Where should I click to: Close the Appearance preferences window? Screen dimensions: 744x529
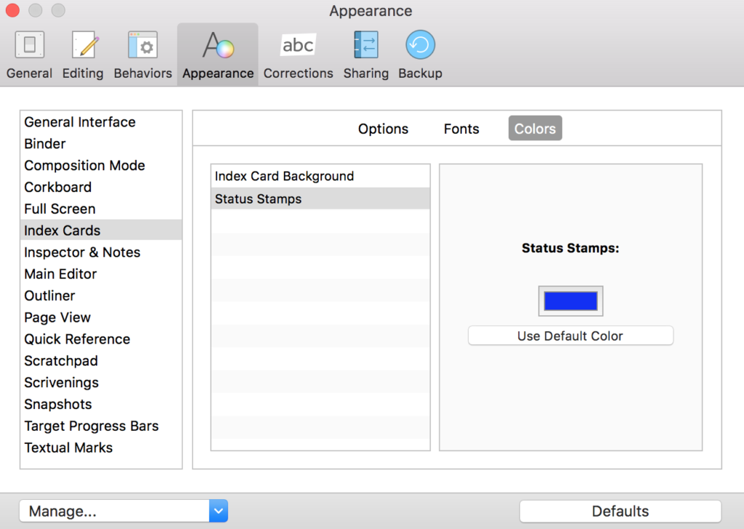(x=13, y=10)
